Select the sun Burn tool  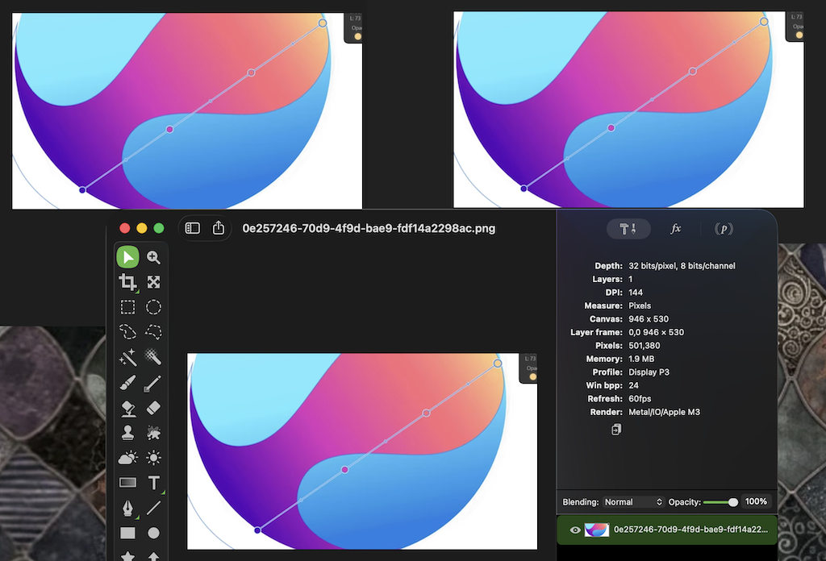pyautogui.click(x=153, y=458)
